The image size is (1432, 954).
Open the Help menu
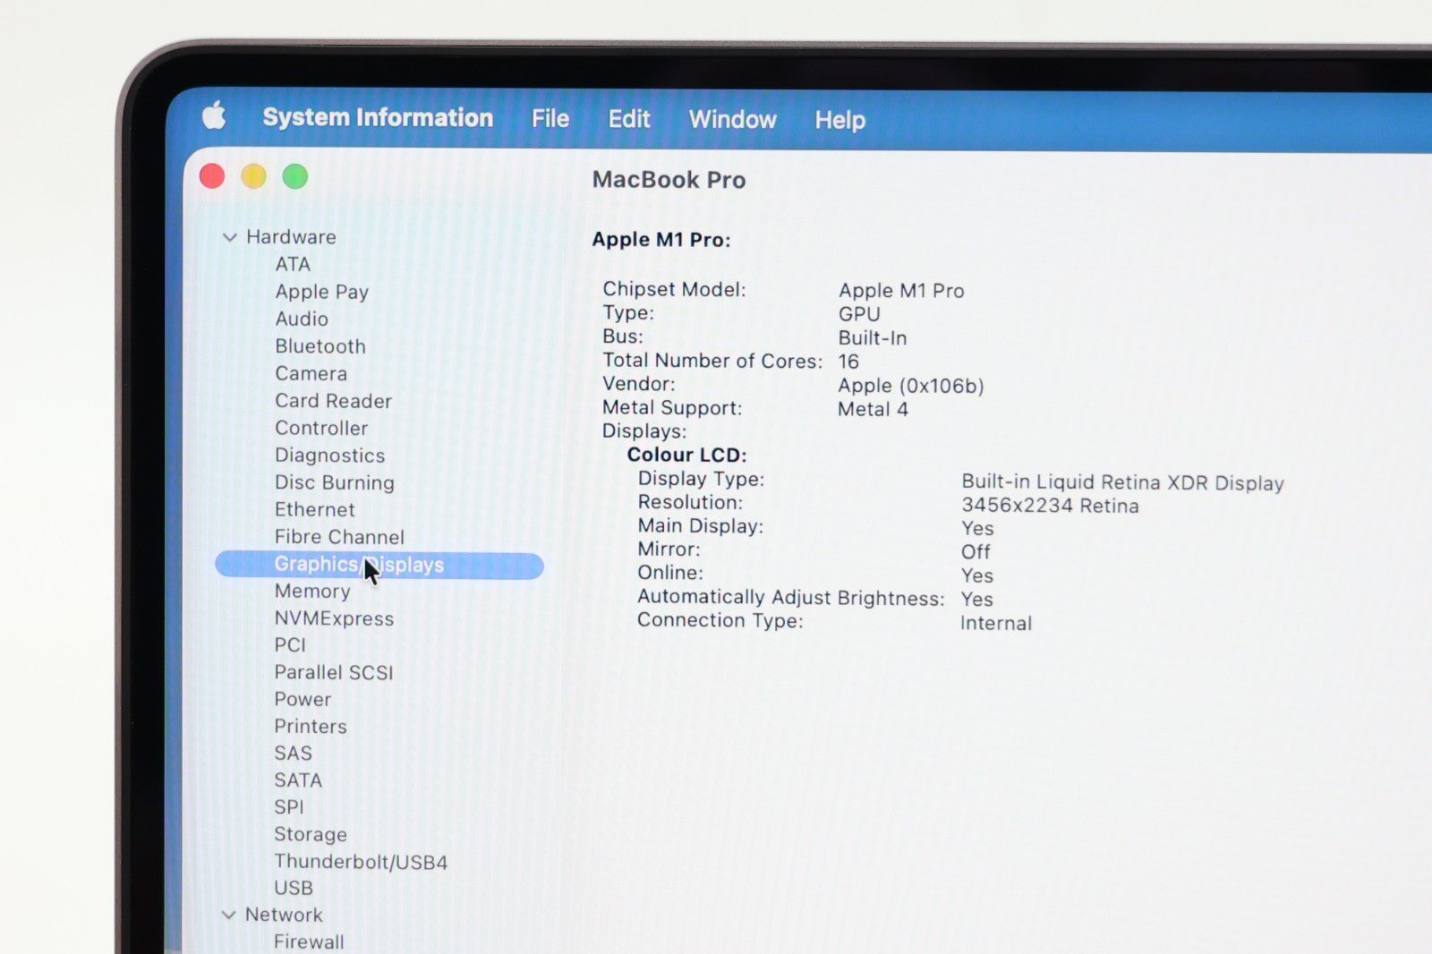[840, 120]
